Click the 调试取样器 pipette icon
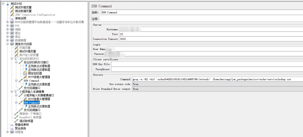This screenshot has height=137, width=303. (17, 121)
